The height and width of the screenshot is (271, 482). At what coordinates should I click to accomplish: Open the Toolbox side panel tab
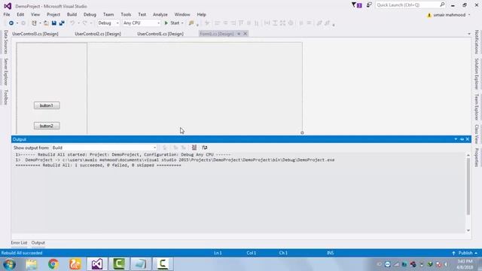tap(5, 97)
